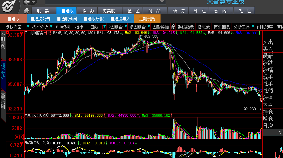This screenshot has height=158, width=283.
Task: Click the red question mark by MACD
Action: [22, 143]
